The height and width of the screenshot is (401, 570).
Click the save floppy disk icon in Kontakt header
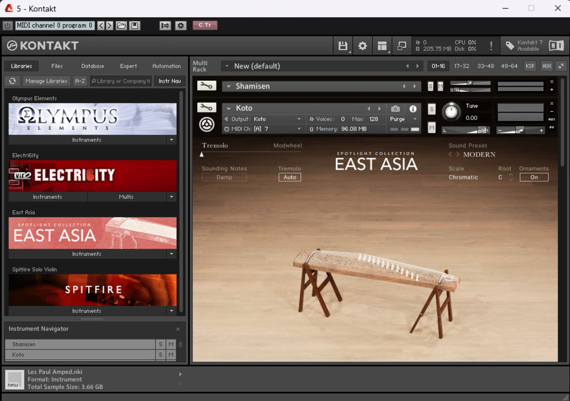[343, 46]
